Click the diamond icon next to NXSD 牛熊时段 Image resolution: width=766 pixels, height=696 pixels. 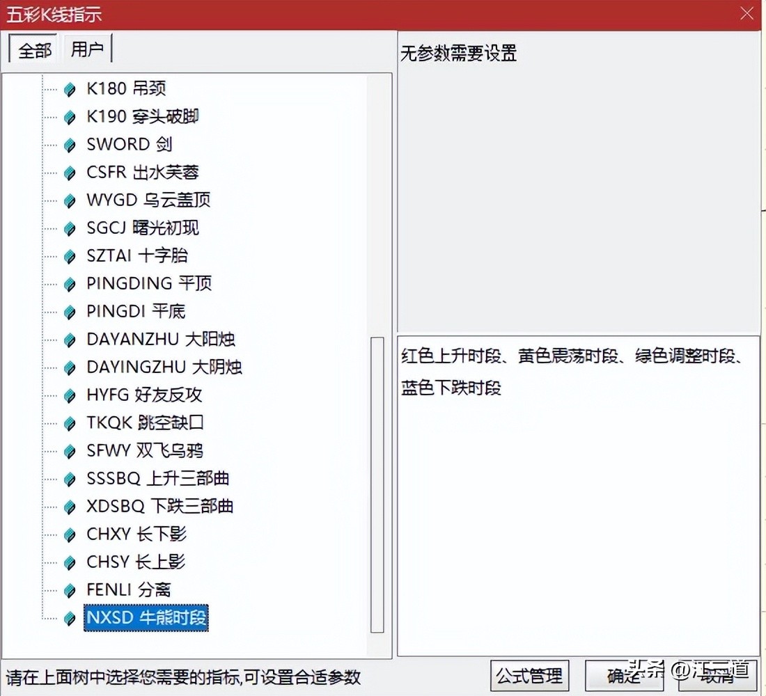pyautogui.click(x=70, y=618)
